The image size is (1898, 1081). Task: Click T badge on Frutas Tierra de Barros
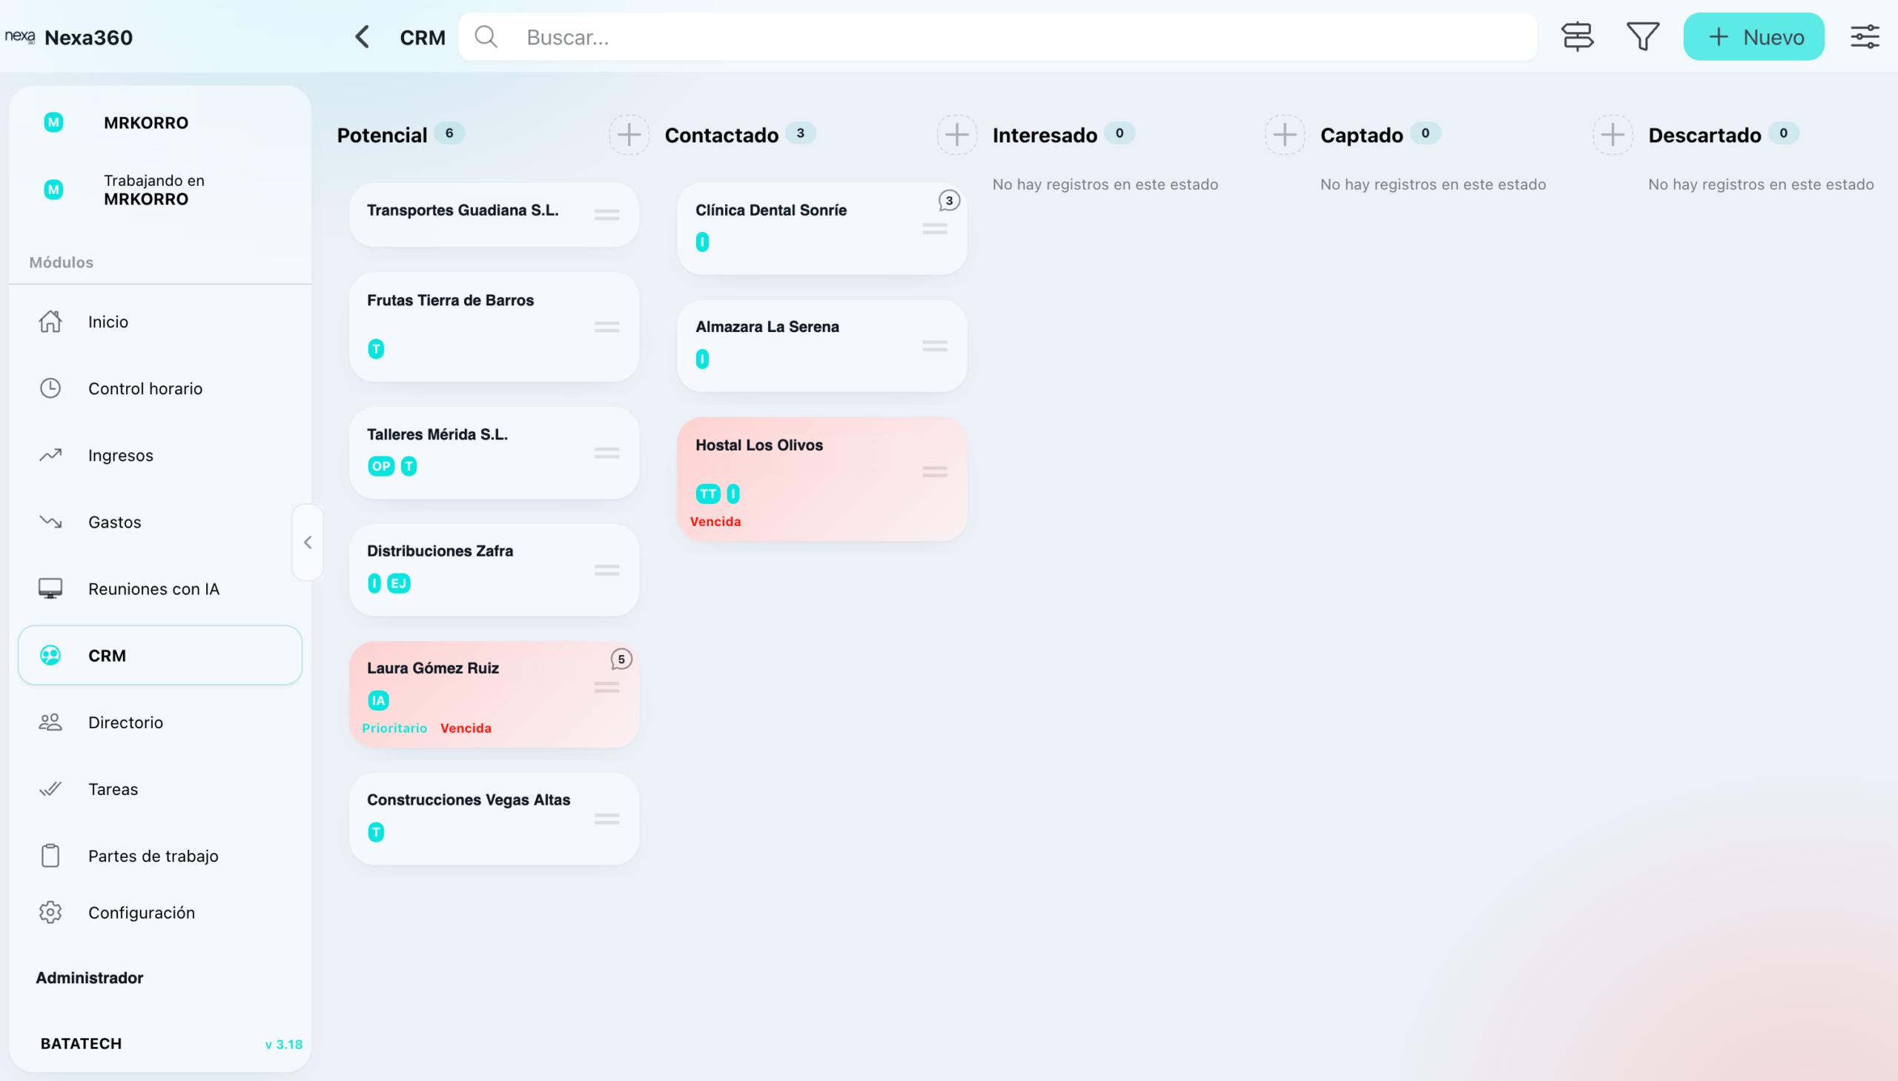point(376,349)
